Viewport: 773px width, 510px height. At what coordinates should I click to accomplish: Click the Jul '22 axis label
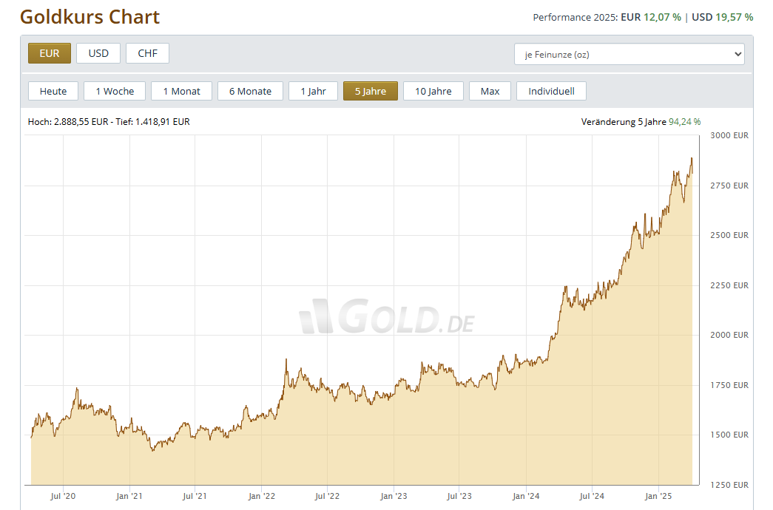[x=328, y=496]
